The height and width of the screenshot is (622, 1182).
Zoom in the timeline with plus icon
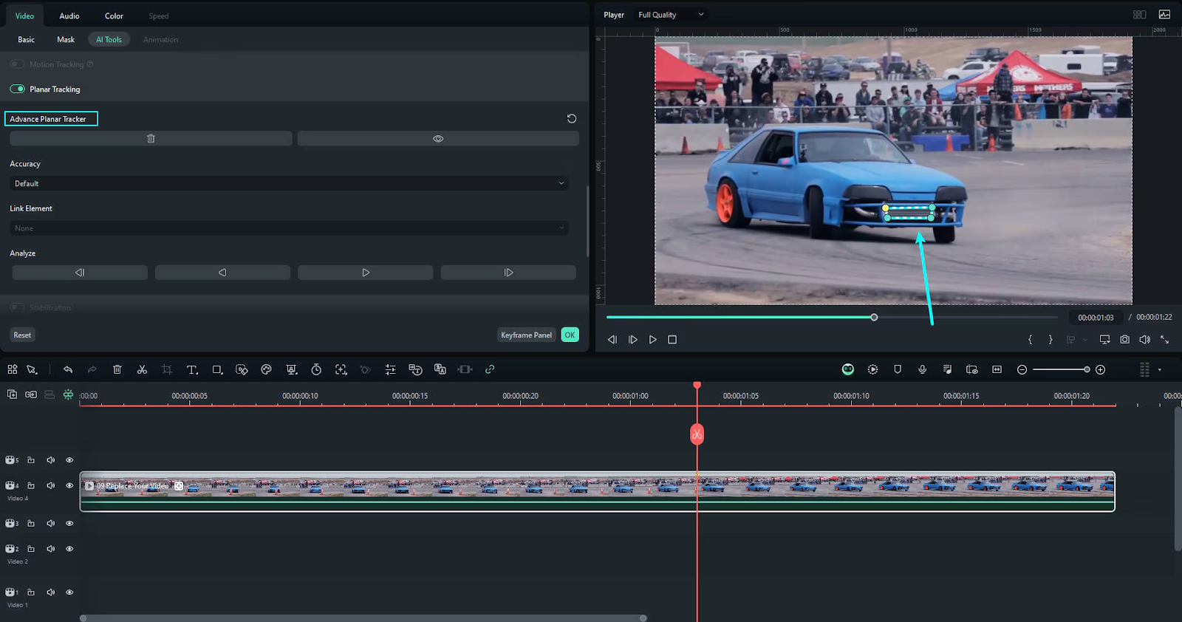pyautogui.click(x=1101, y=369)
